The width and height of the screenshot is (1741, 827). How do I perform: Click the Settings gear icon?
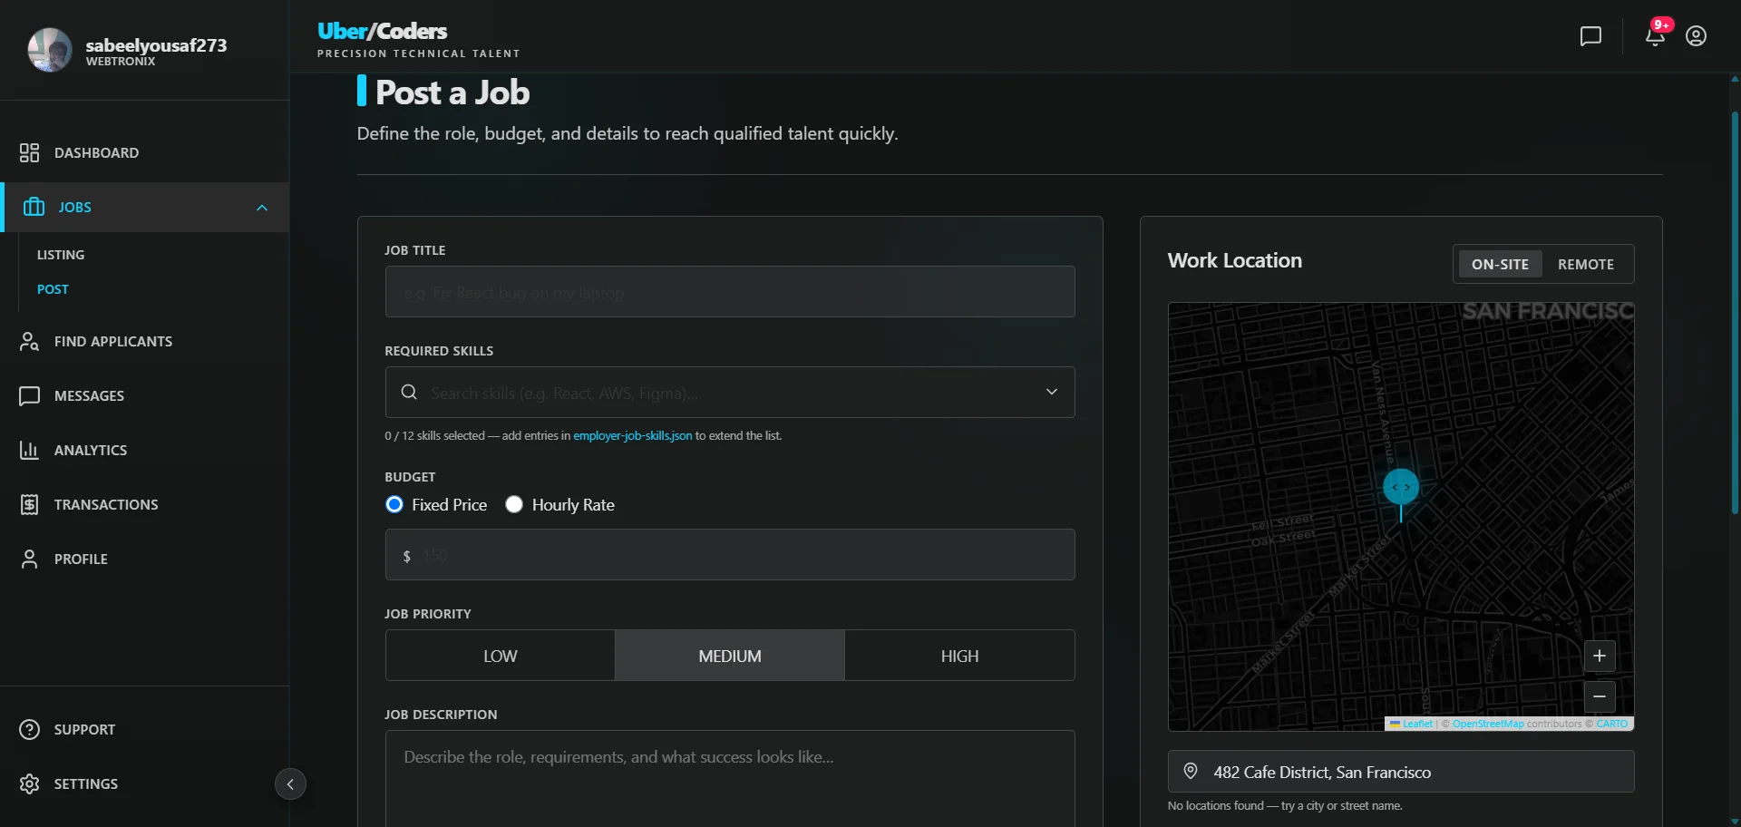[x=30, y=783]
